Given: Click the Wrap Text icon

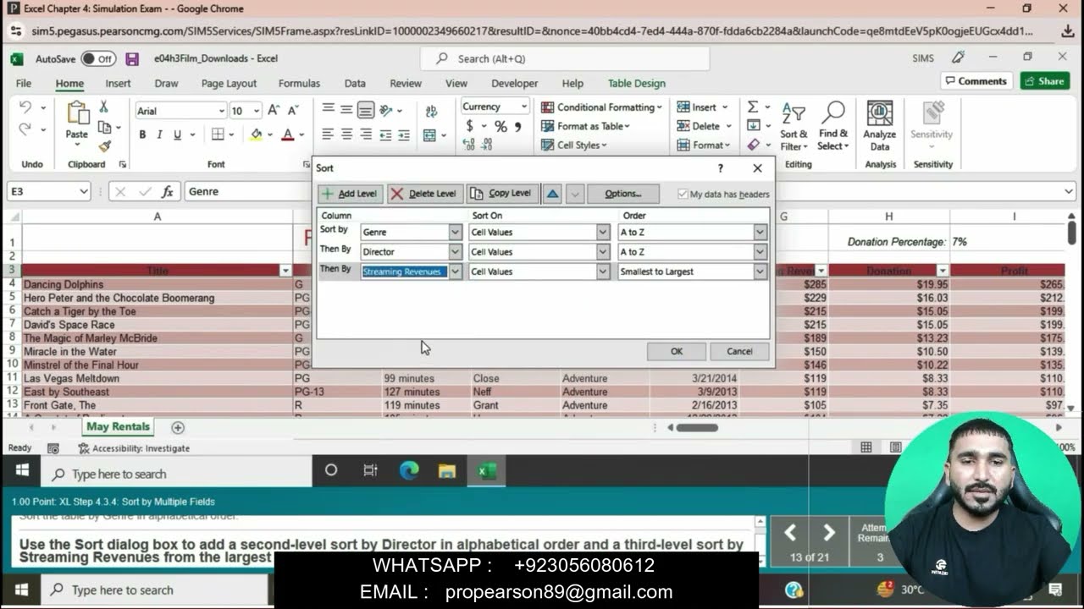Looking at the screenshot, I should tap(431, 111).
